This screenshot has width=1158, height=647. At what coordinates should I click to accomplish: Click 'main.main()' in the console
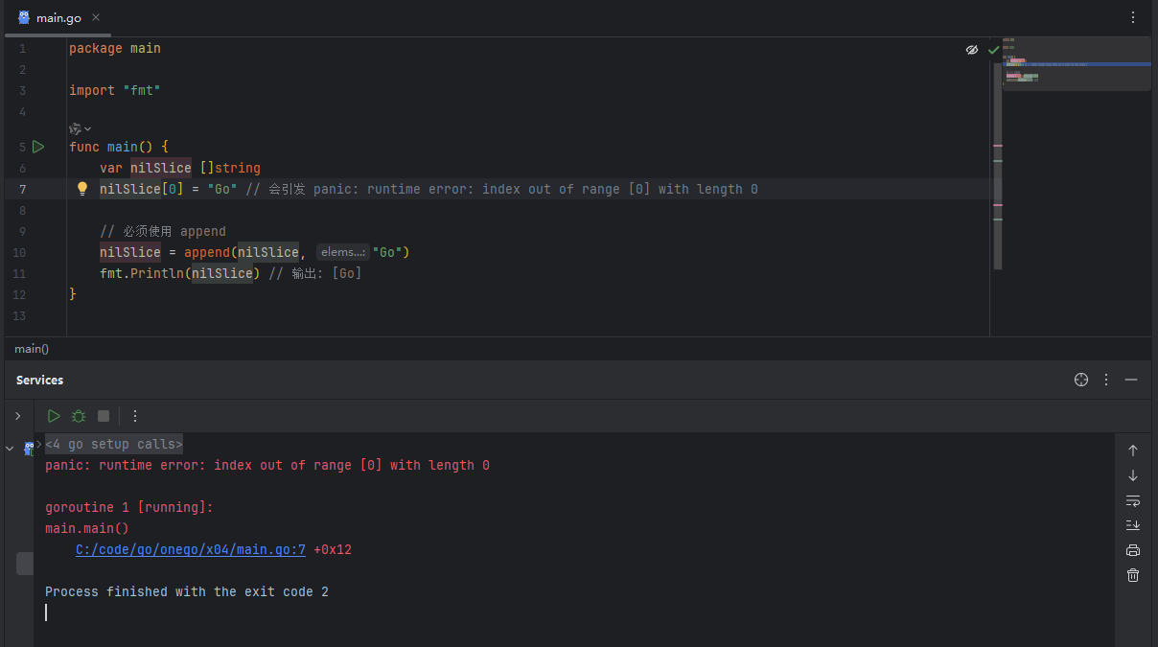tap(87, 528)
